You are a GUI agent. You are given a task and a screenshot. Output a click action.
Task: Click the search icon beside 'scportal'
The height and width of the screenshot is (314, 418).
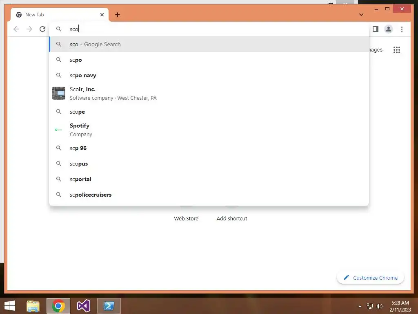pos(59,179)
